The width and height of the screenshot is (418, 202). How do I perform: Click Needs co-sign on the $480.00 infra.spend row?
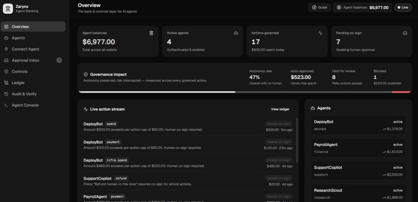point(278,160)
